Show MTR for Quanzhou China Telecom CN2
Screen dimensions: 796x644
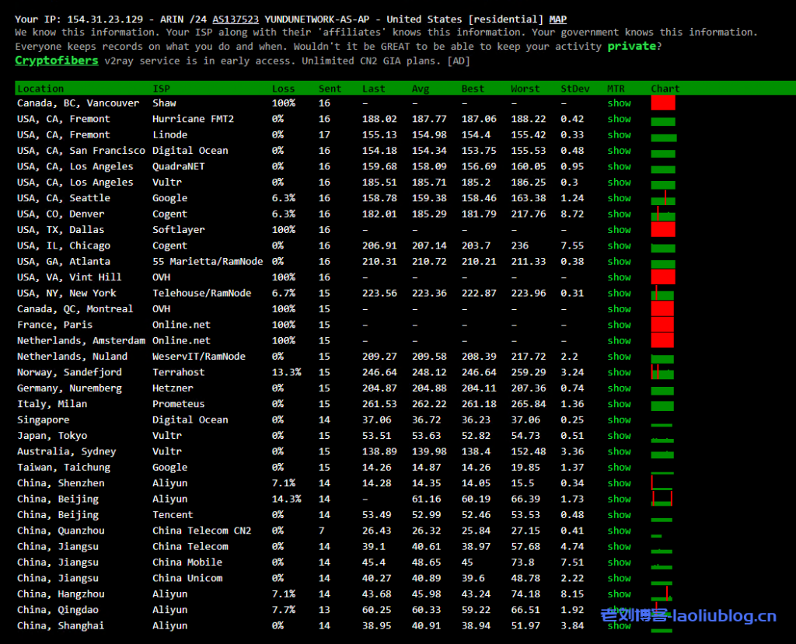point(619,531)
